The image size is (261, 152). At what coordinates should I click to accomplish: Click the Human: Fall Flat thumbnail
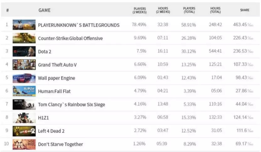click(24, 91)
